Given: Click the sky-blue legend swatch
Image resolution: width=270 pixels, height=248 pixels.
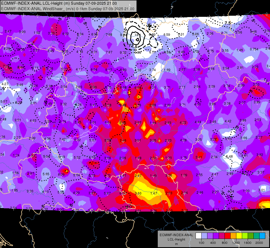Looking at the screenshot, I should [262, 236].
